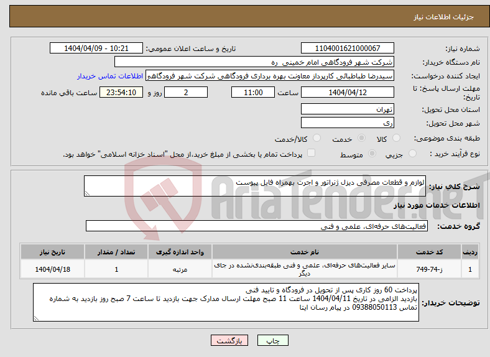Click the need date cell 1404/04/18

pos(52,269)
